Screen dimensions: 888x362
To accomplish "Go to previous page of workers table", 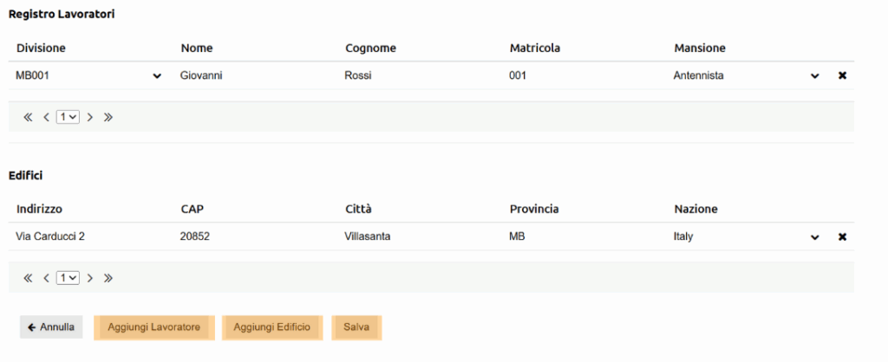I will [x=47, y=117].
